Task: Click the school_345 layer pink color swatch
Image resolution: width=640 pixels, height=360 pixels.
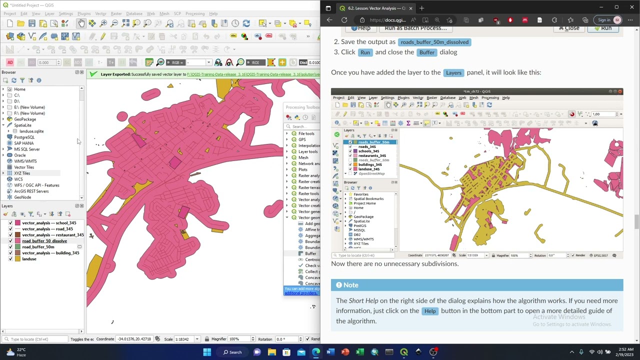Action: (17, 223)
